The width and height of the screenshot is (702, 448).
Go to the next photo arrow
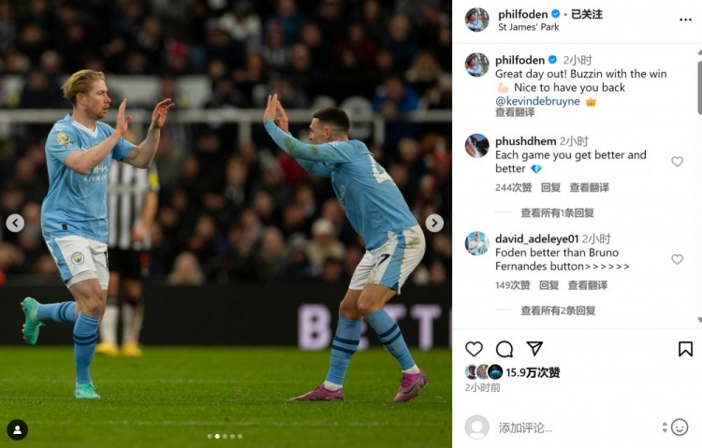[433, 223]
